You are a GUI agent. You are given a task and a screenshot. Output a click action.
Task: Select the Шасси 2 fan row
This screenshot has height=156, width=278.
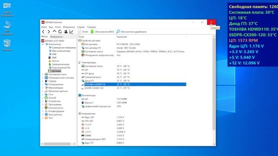(134, 103)
